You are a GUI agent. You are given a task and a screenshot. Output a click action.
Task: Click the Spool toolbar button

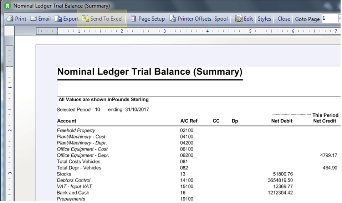point(221,19)
